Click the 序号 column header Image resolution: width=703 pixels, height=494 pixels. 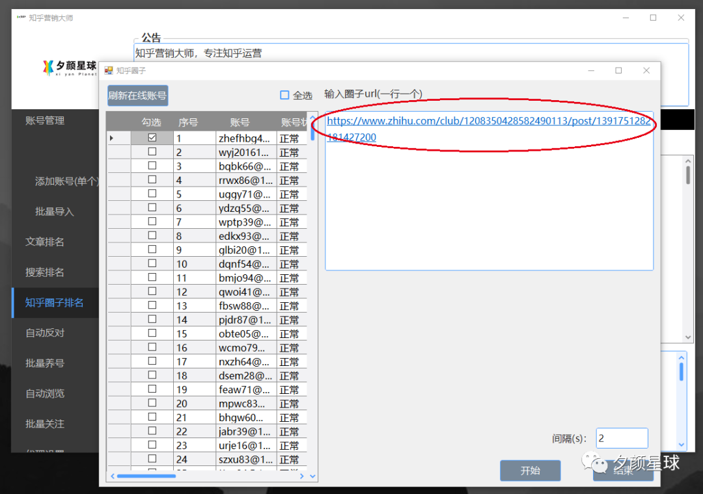pyautogui.click(x=188, y=122)
